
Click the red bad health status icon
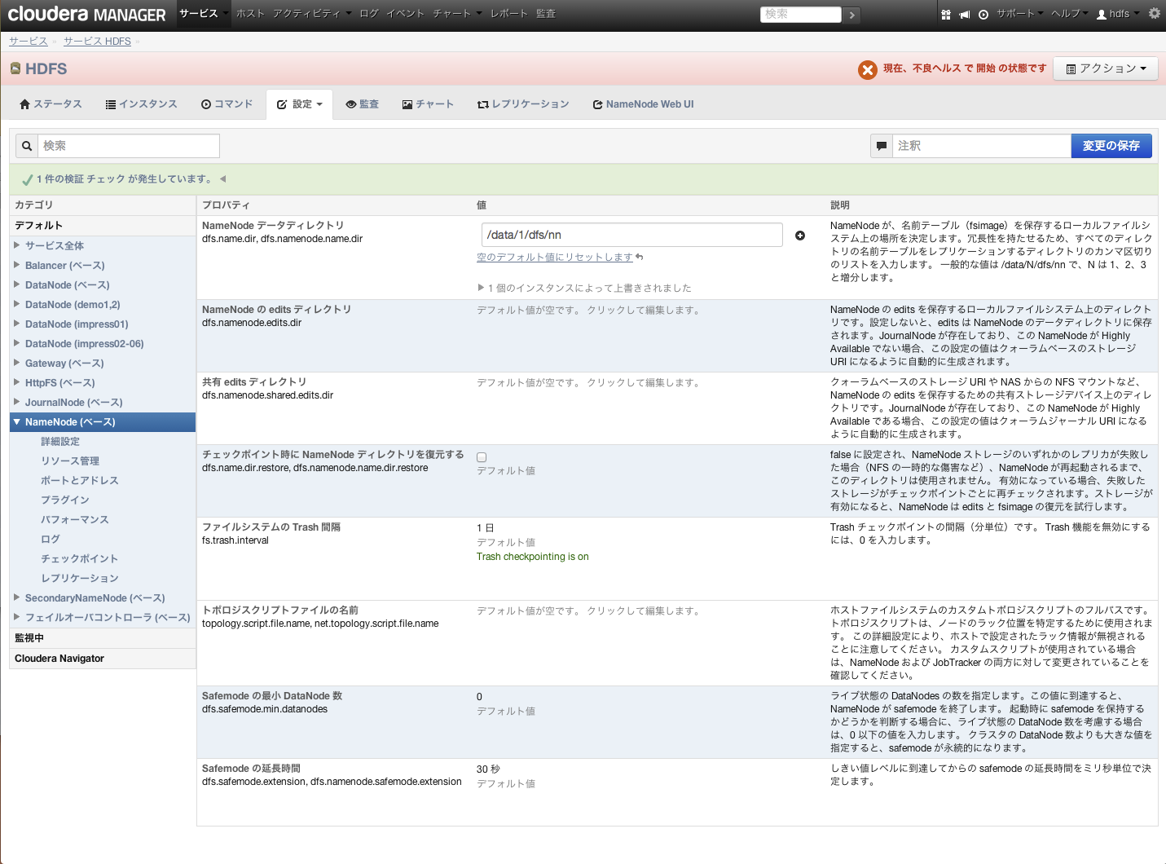[x=868, y=70]
